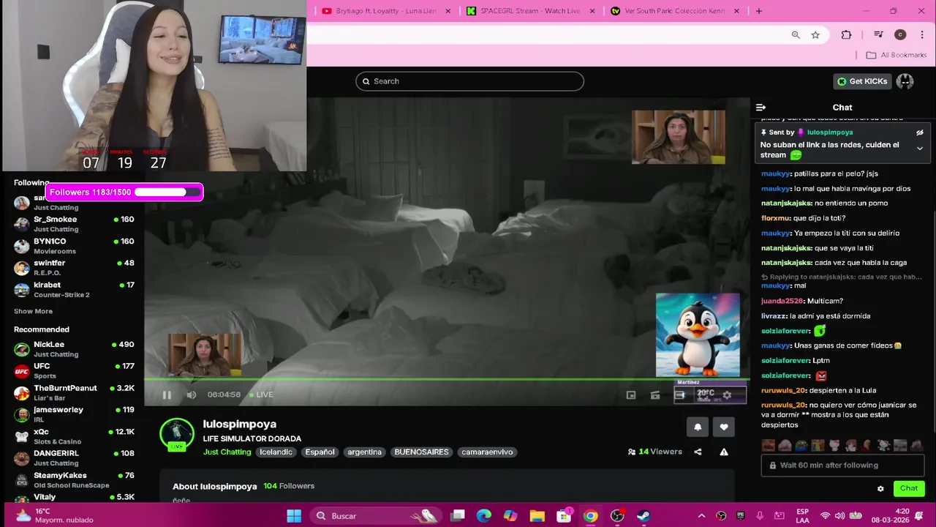Open chat settings gear icon
The height and width of the screenshot is (527, 936).
(x=880, y=489)
